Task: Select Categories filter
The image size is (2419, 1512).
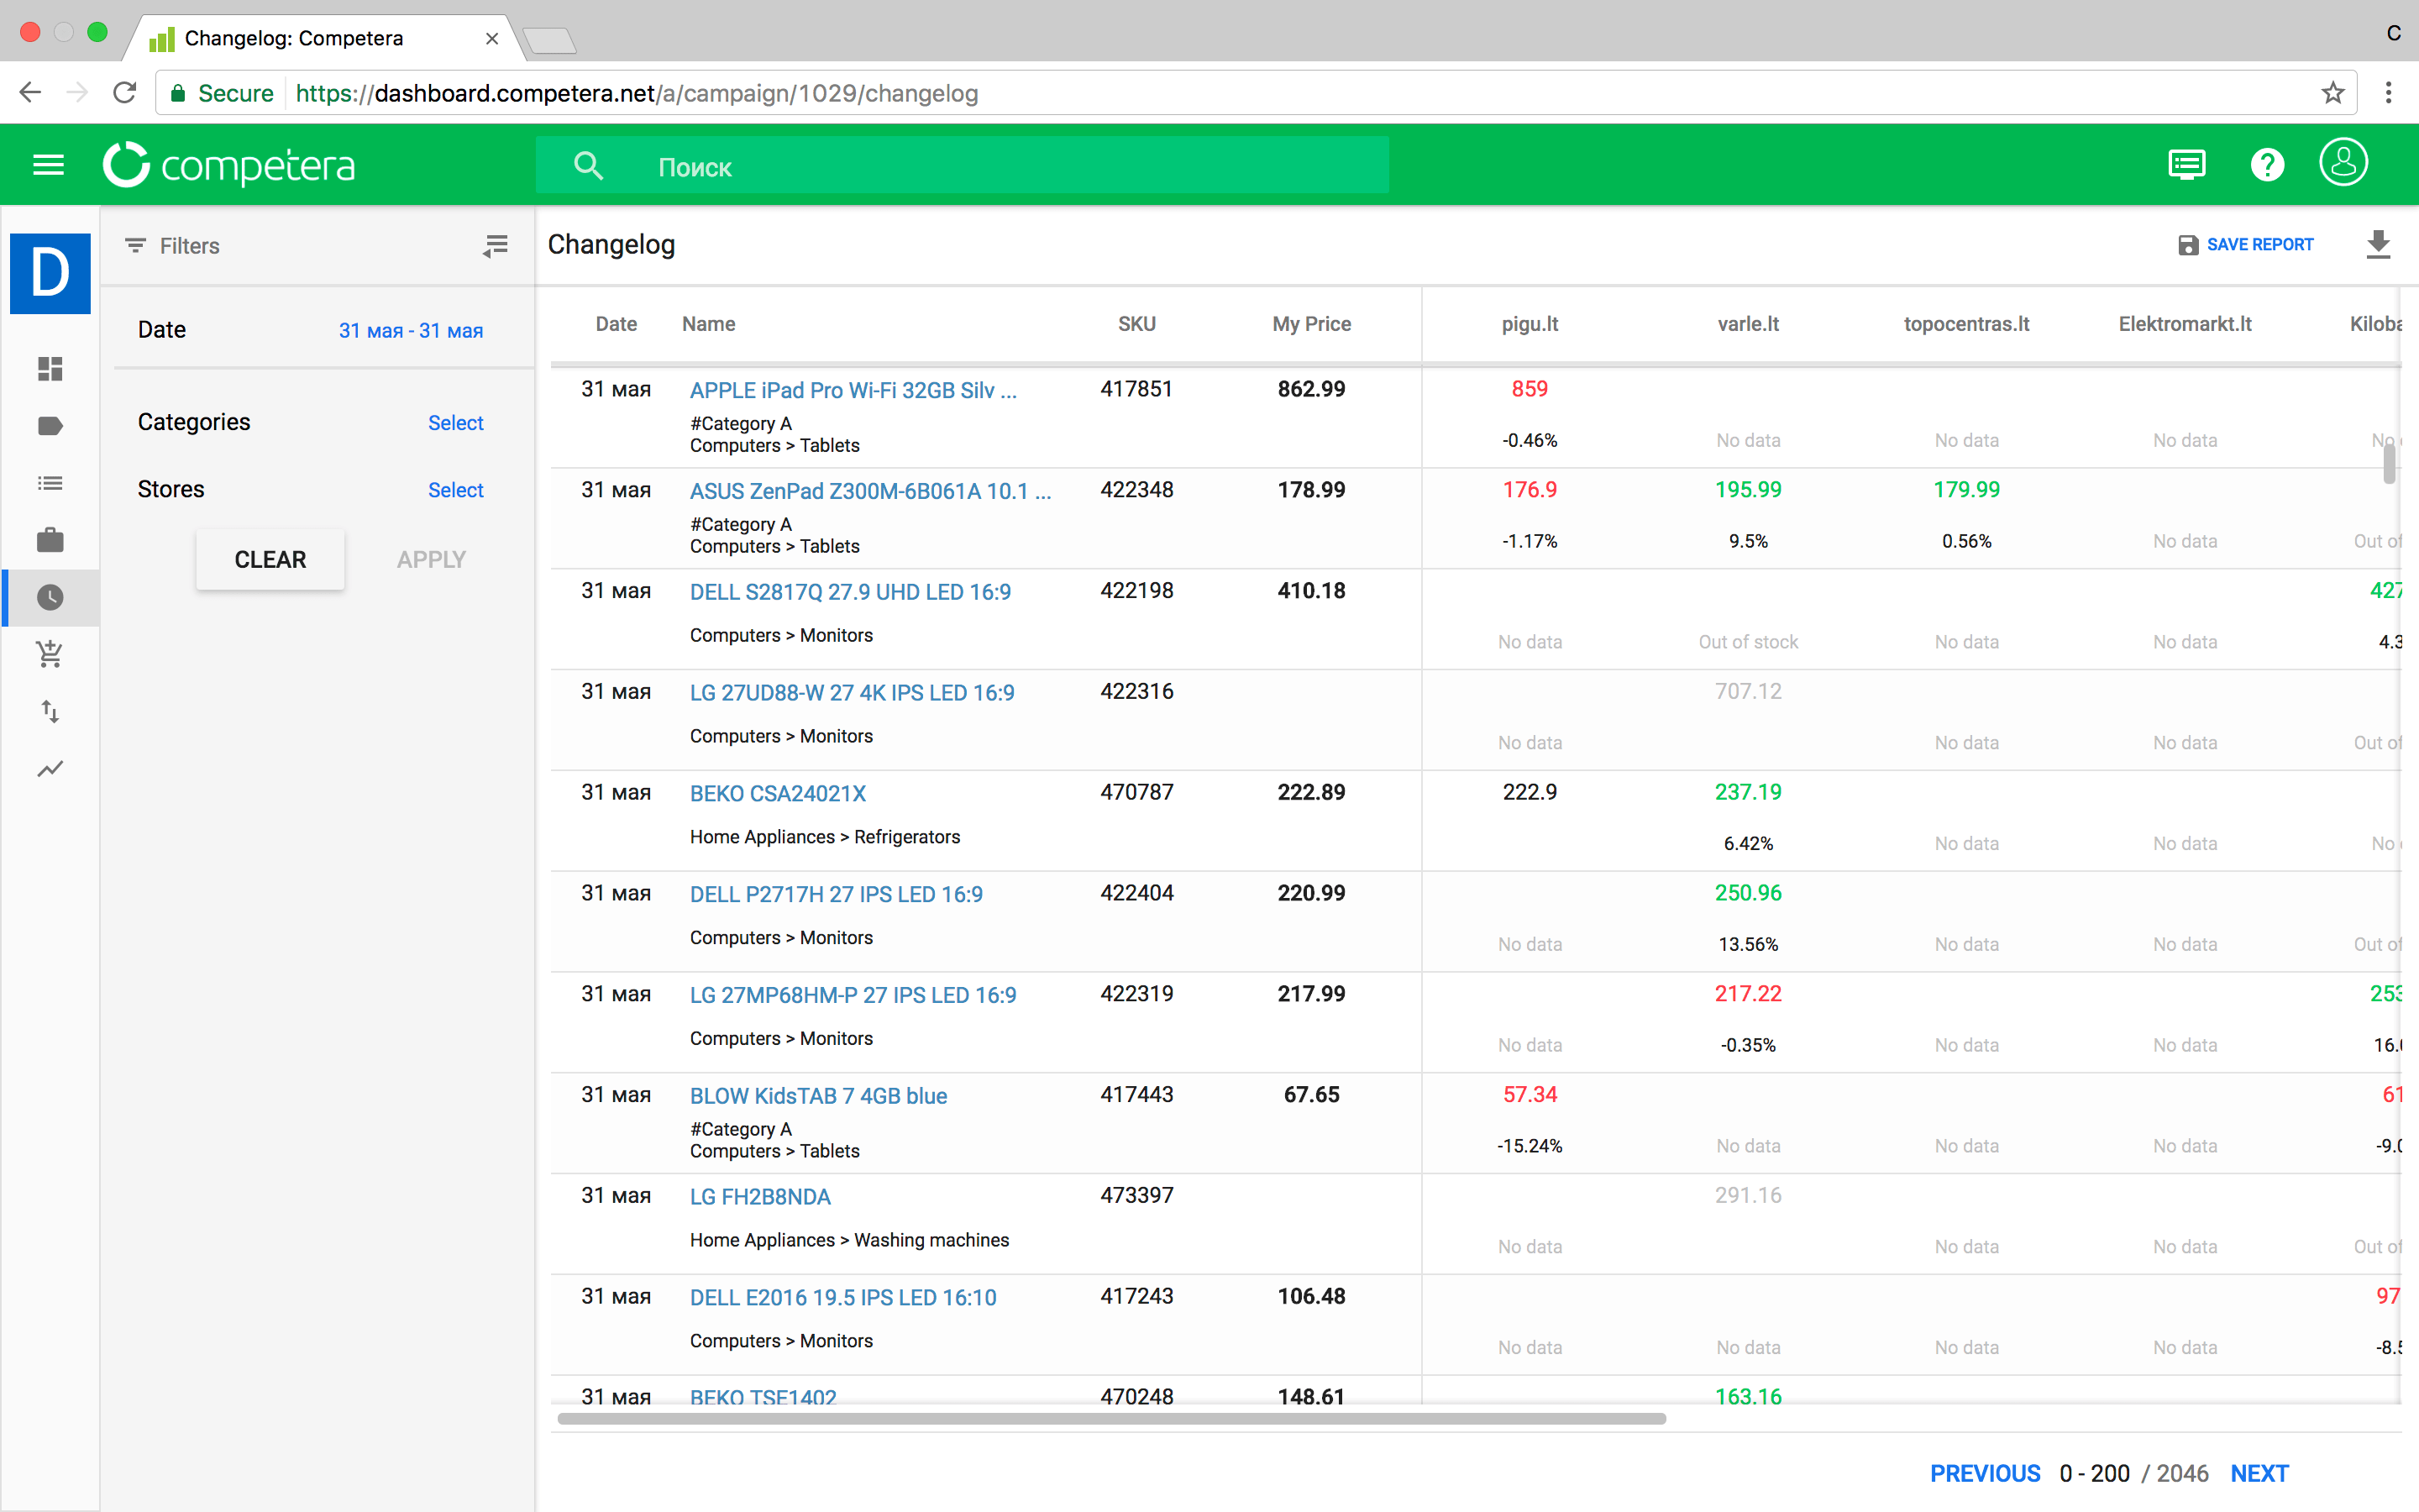Action: [456, 422]
